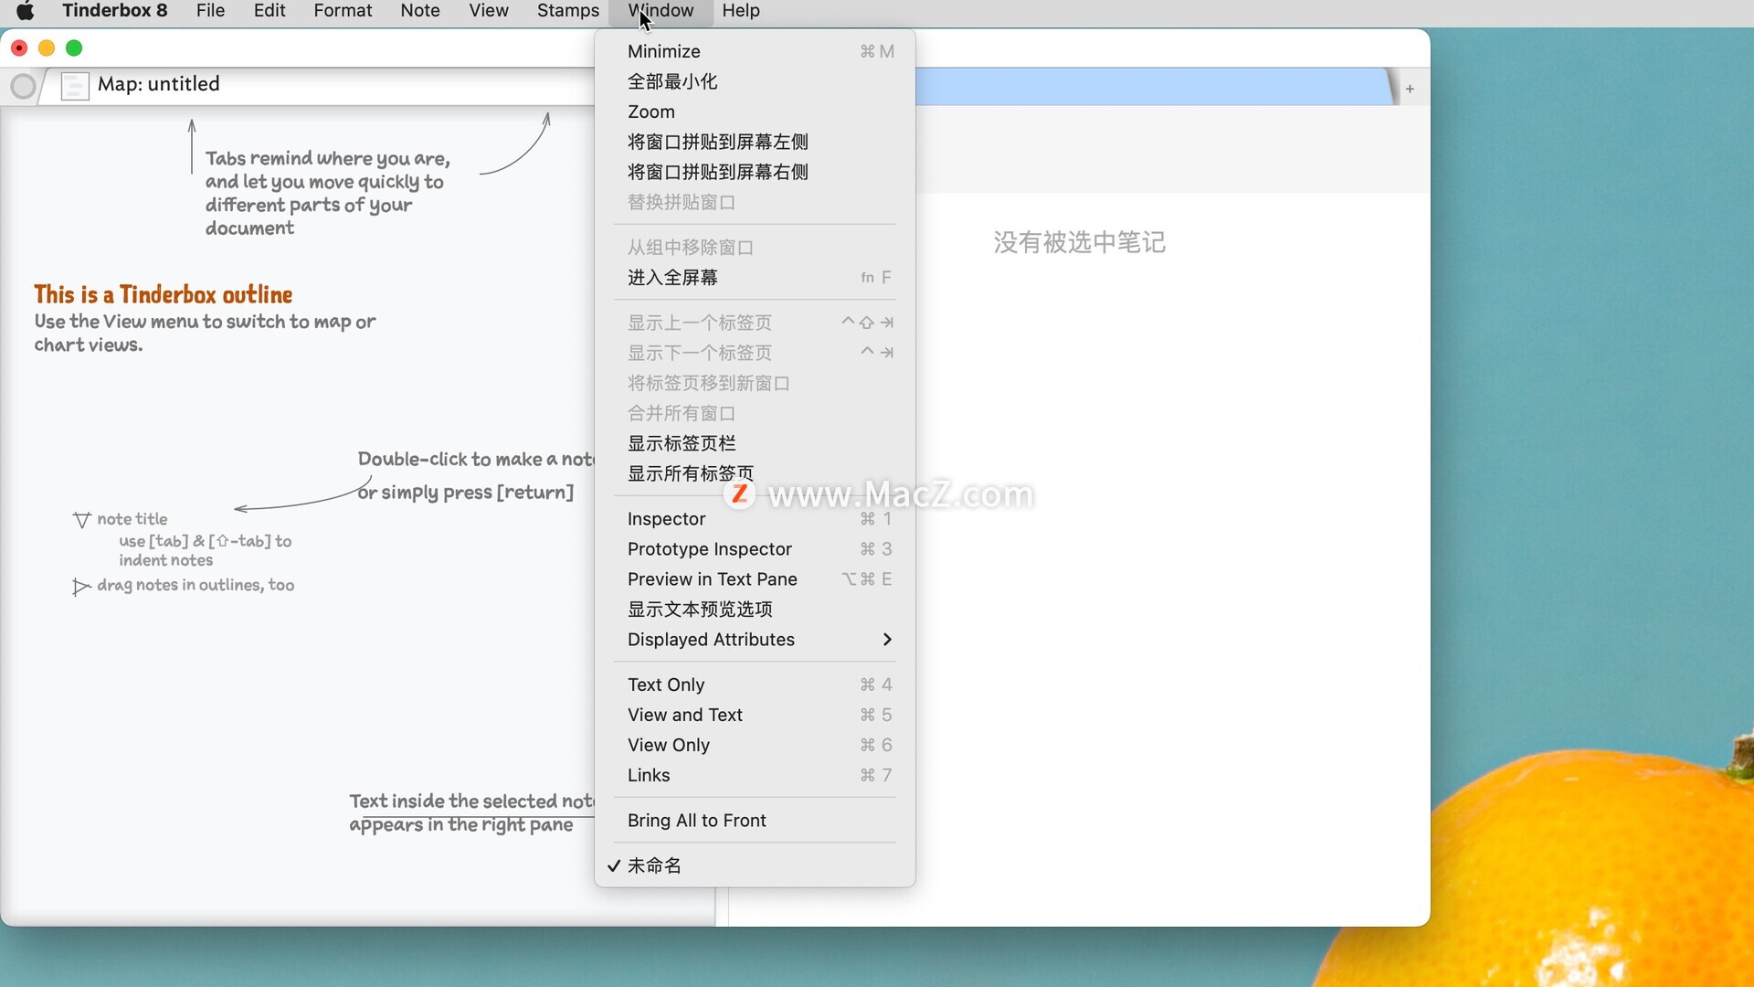Choose 进入全屏幕 menu item
The image size is (1754, 987).
click(x=755, y=277)
